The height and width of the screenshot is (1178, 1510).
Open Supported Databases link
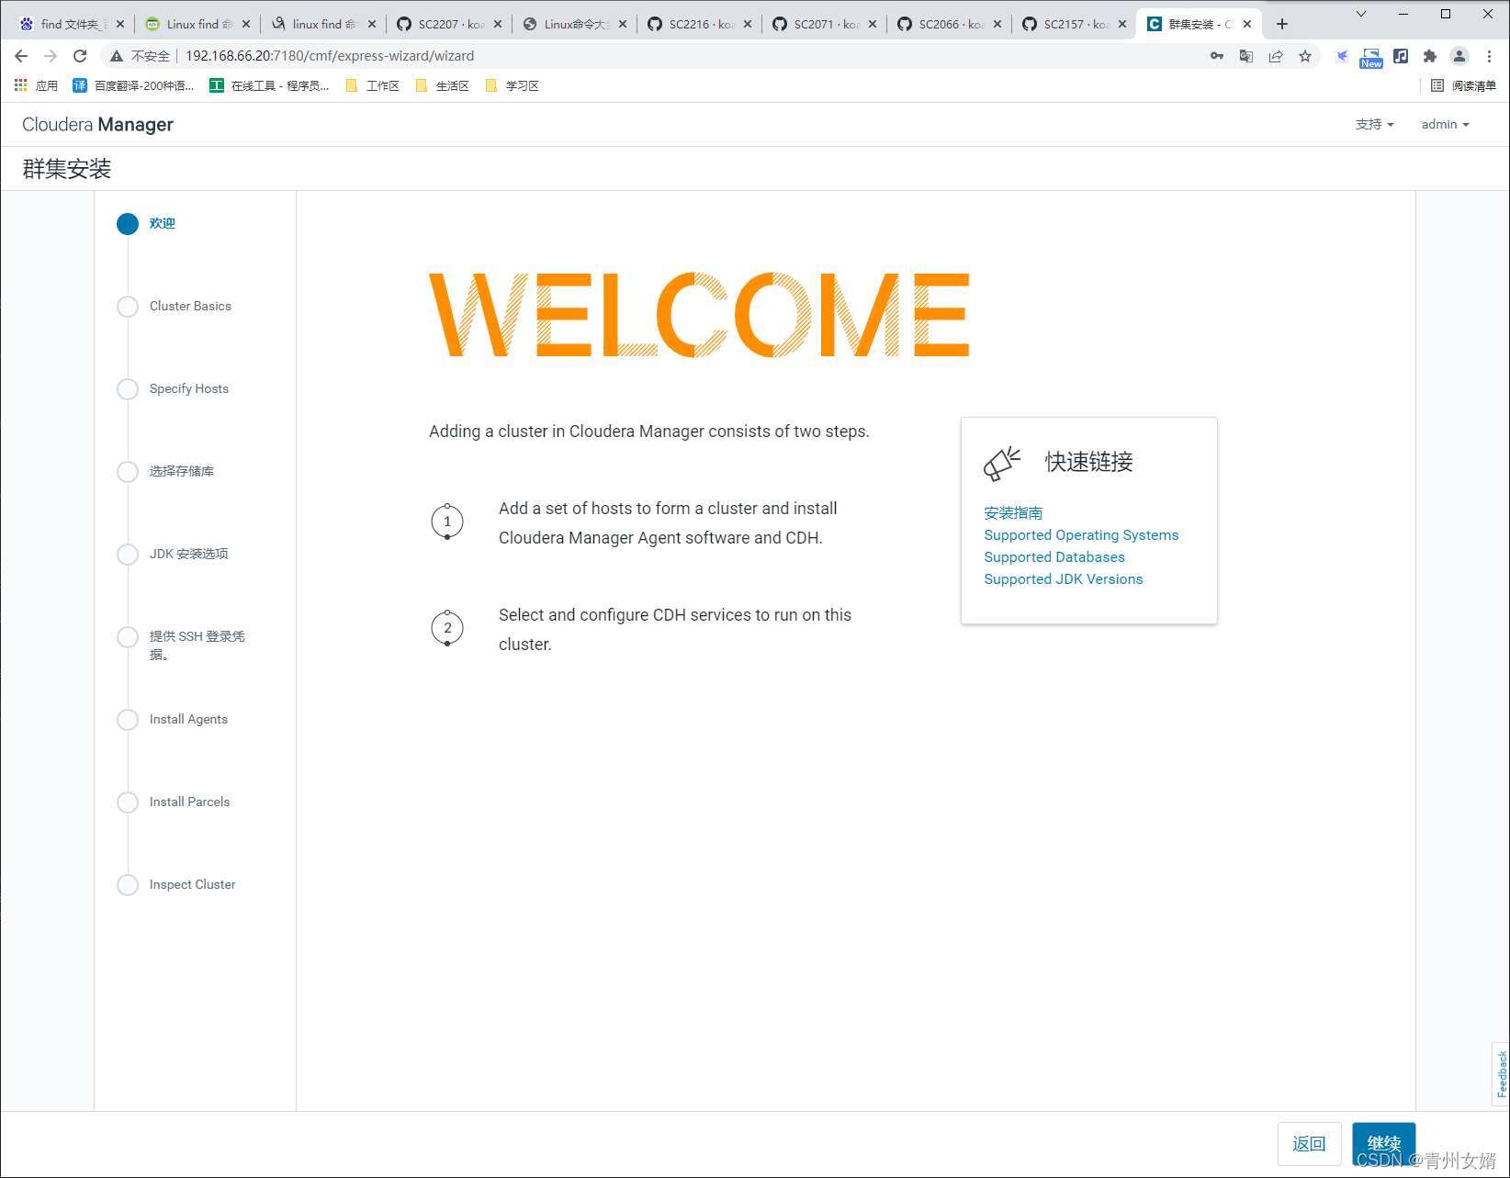(1054, 556)
